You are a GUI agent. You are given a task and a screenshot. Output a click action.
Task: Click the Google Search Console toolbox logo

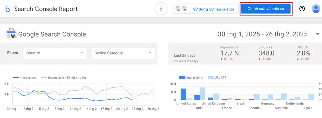click(x=11, y=34)
